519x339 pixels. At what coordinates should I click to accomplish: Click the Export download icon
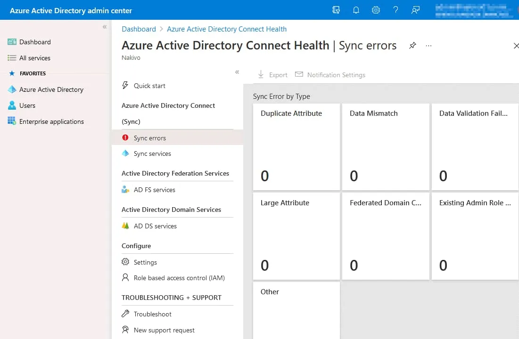click(261, 75)
